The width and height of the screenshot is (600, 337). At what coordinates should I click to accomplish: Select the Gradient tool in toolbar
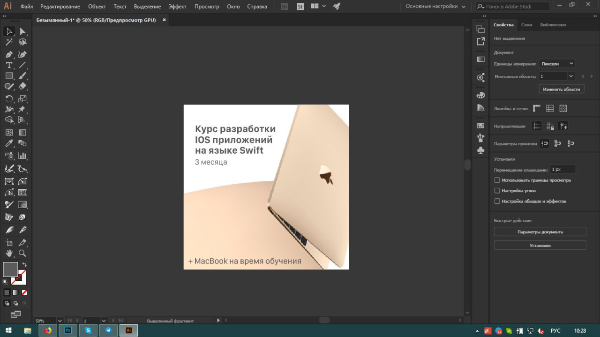click(22, 133)
